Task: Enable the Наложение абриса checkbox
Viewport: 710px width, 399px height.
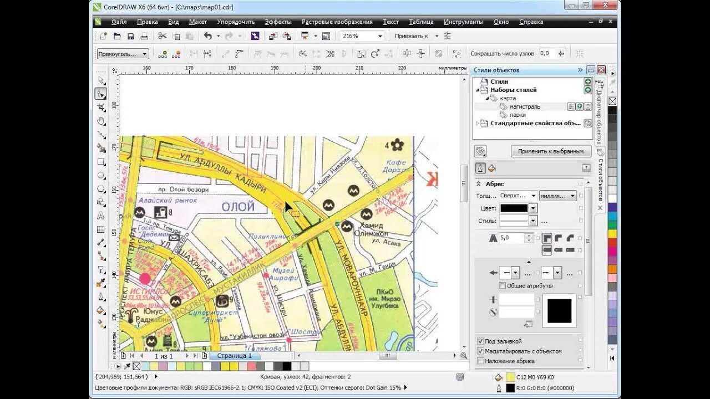Action: [480, 361]
